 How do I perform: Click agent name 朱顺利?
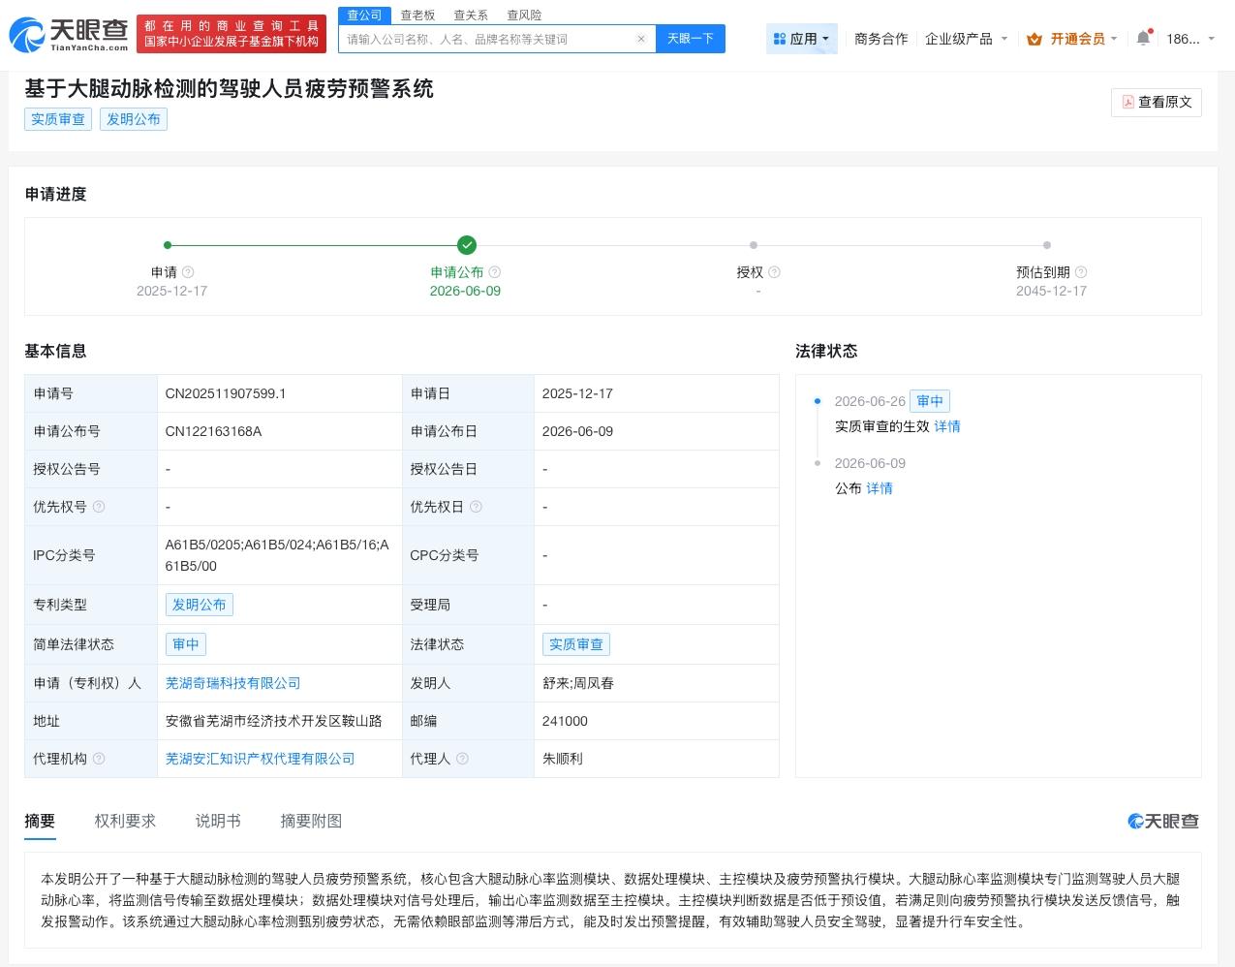[563, 759]
